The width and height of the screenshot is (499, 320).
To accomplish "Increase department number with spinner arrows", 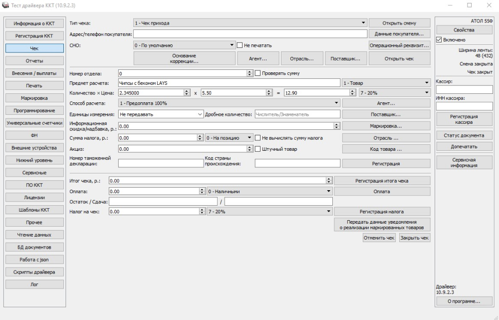I will point(249,72).
